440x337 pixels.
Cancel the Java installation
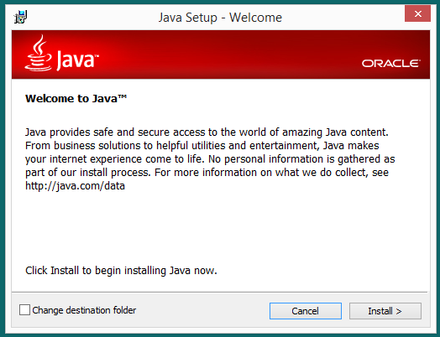coord(306,311)
